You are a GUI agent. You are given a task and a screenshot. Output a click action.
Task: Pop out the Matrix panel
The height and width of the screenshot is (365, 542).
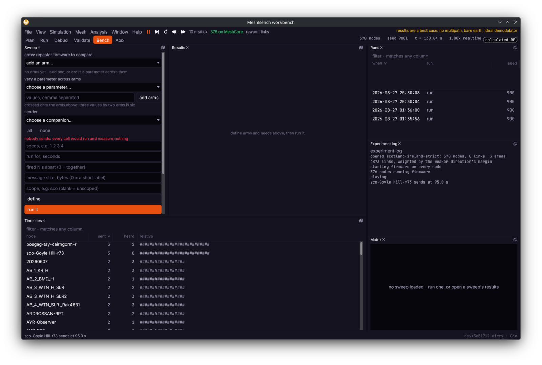[x=515, y=240]
